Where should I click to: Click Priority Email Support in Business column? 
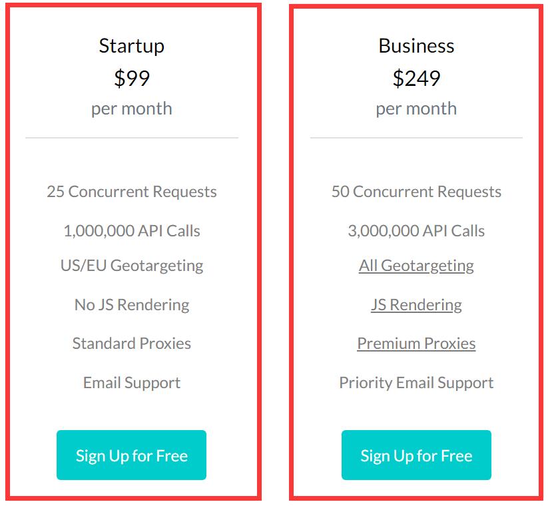(416, 383)
